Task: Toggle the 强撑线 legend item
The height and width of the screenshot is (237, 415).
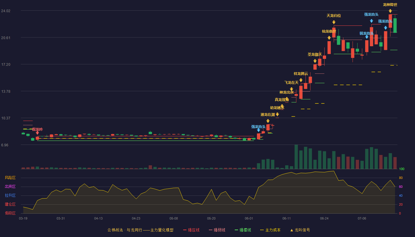Action: click(243, 230)
